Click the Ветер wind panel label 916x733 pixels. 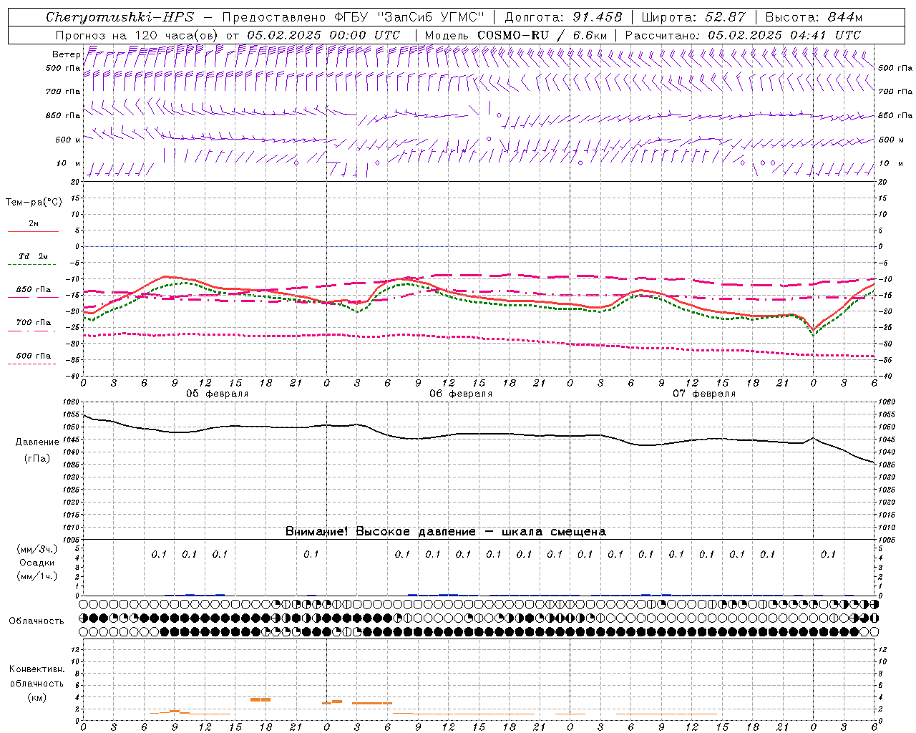[66, 54]
